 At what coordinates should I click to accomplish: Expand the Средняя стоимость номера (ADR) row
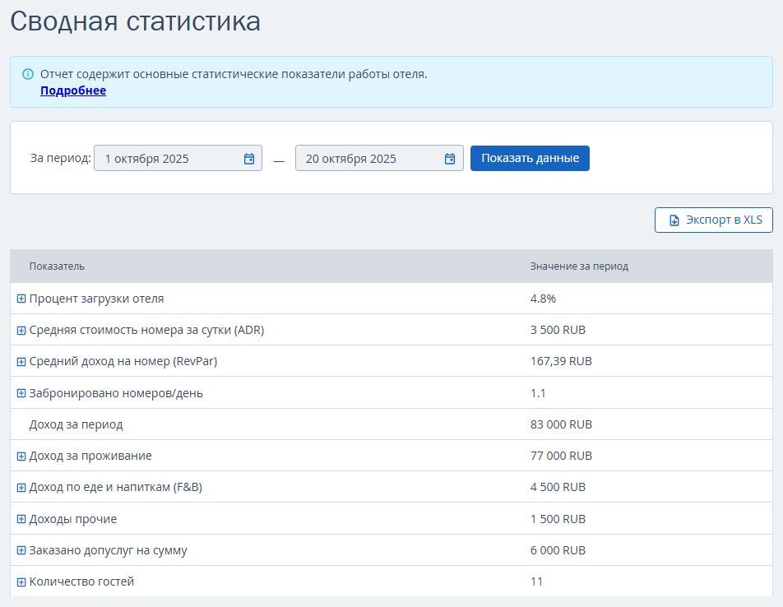21,330
